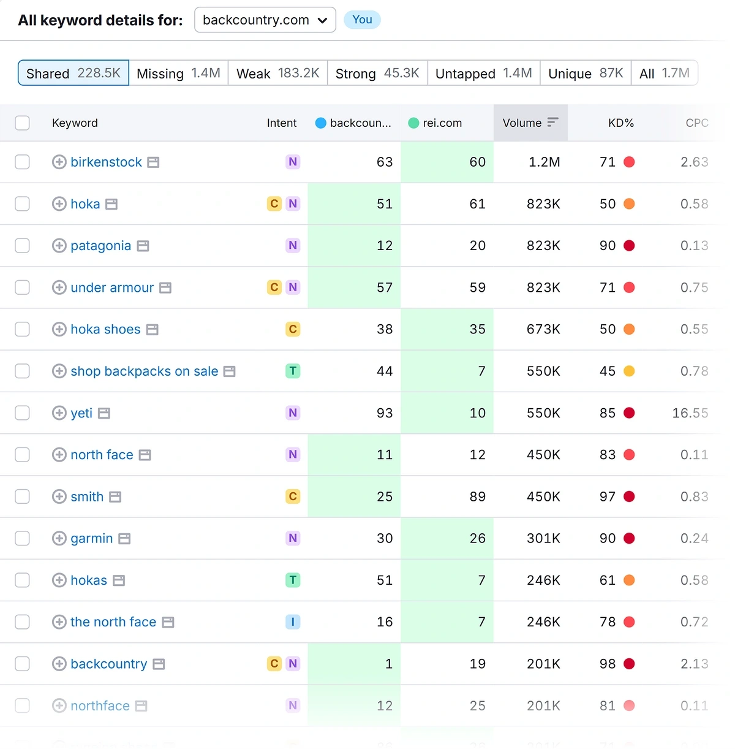Open SERP view icon for patagonia
Image resolution: width=735 pixels, height=749 pixels.
tap(143, 246)
